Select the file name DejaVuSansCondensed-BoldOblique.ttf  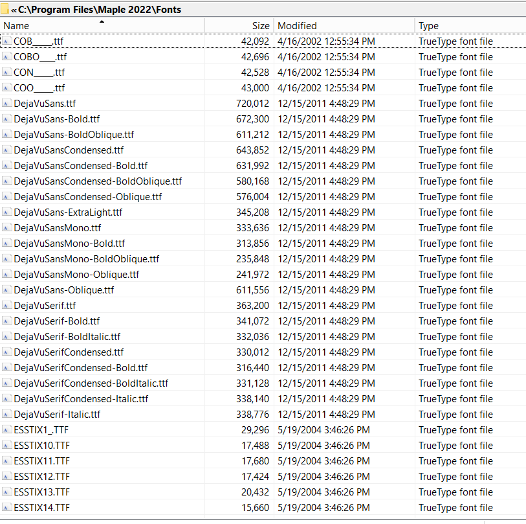tap(98, 181)
